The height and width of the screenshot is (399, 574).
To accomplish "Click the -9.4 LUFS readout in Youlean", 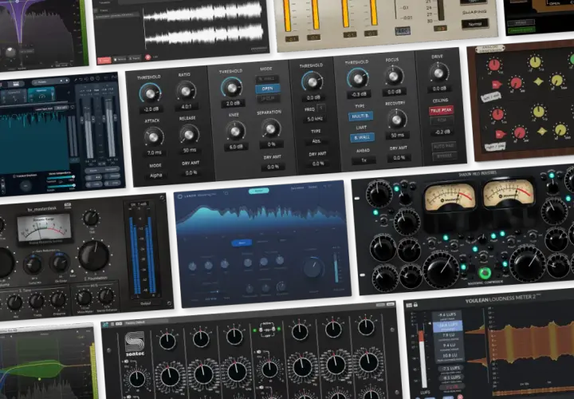I will (447, 316).
